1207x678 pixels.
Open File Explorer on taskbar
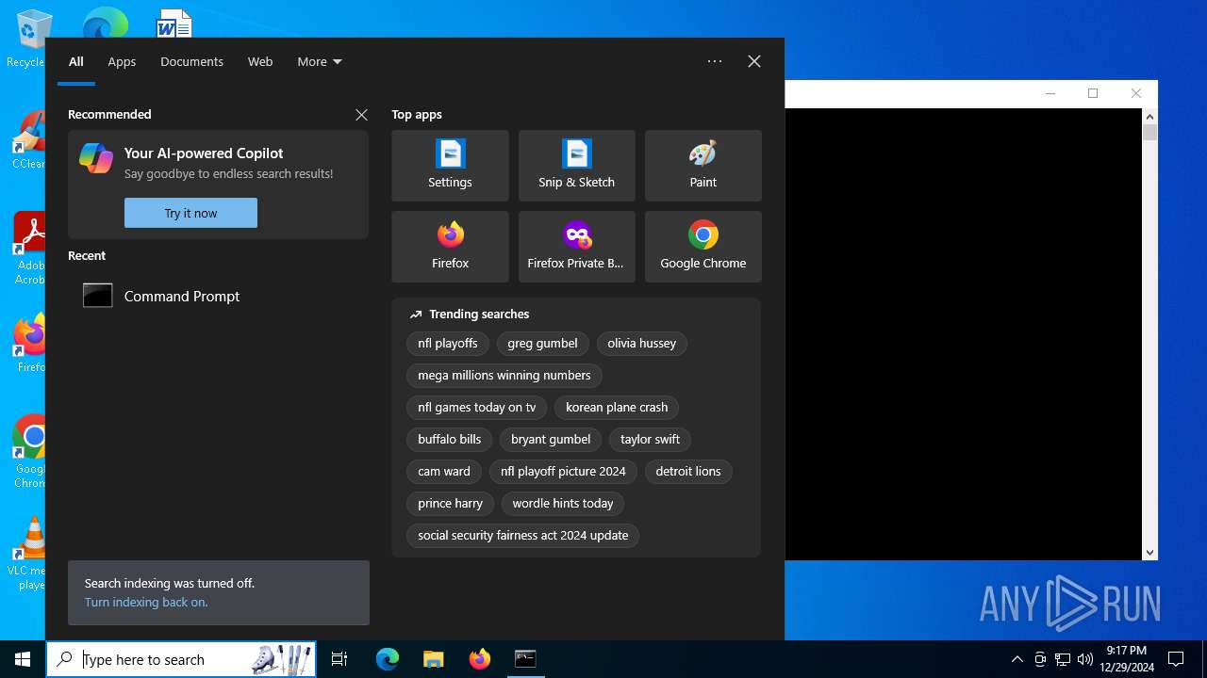click(x=433, y=659)
